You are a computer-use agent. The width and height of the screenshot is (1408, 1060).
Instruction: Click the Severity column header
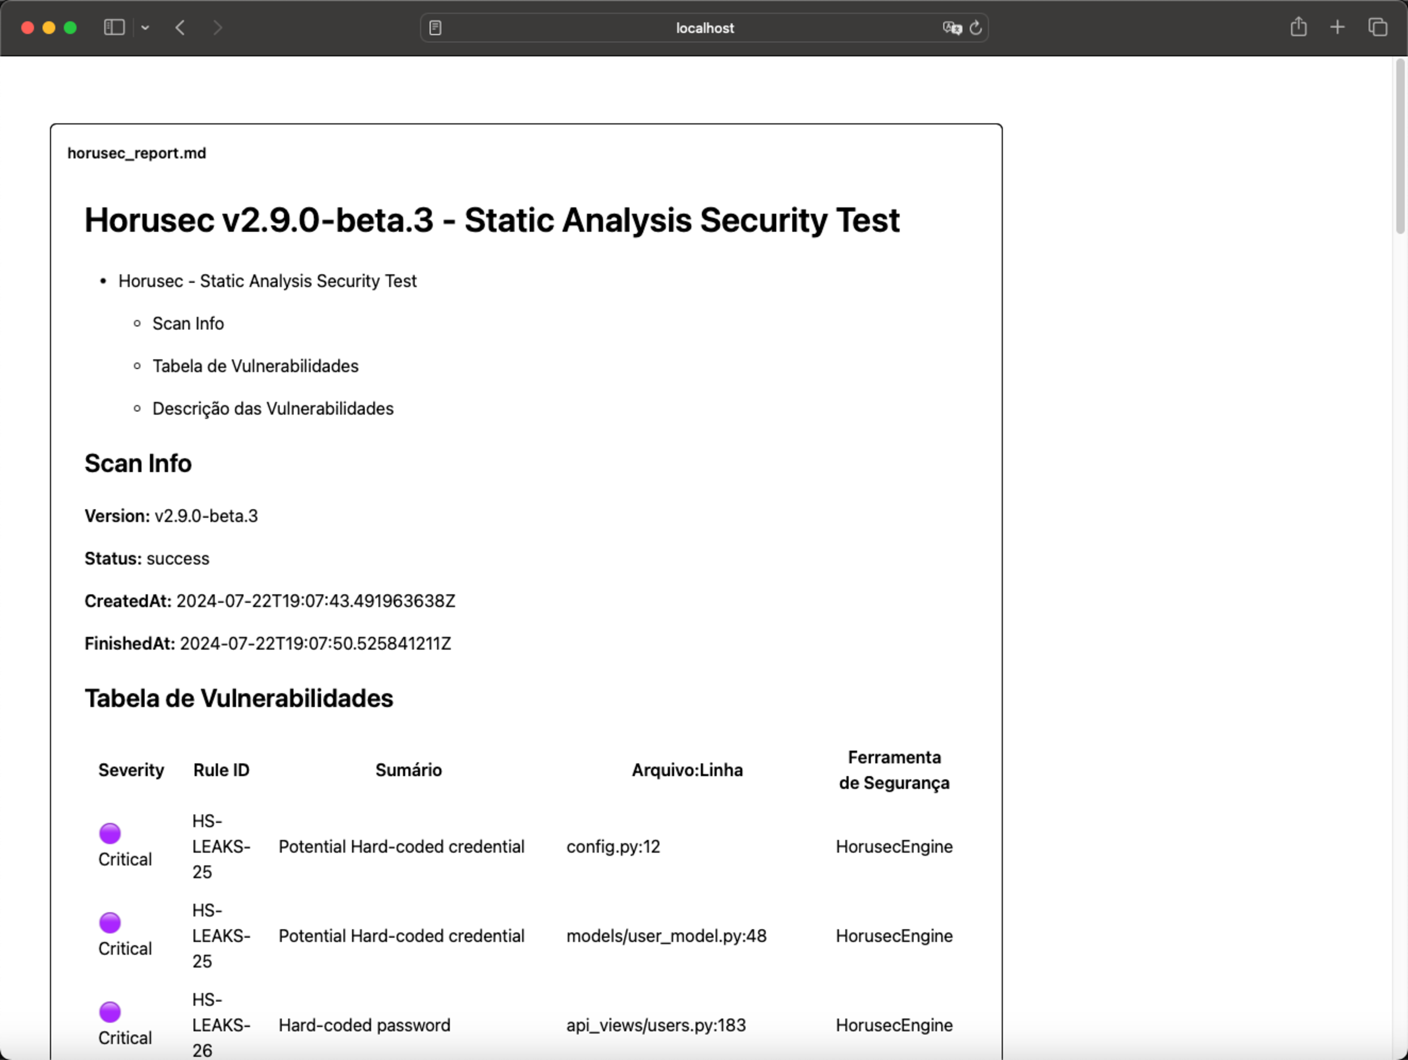coord(131,770)
